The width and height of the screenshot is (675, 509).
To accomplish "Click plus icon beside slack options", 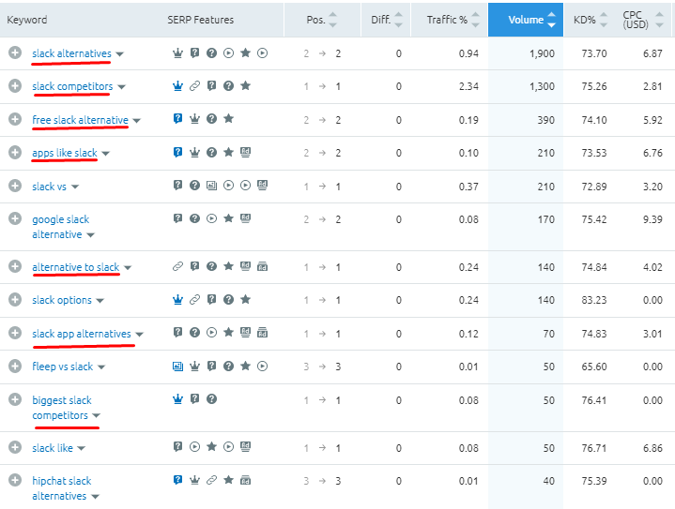I will (x=15, y=299).
